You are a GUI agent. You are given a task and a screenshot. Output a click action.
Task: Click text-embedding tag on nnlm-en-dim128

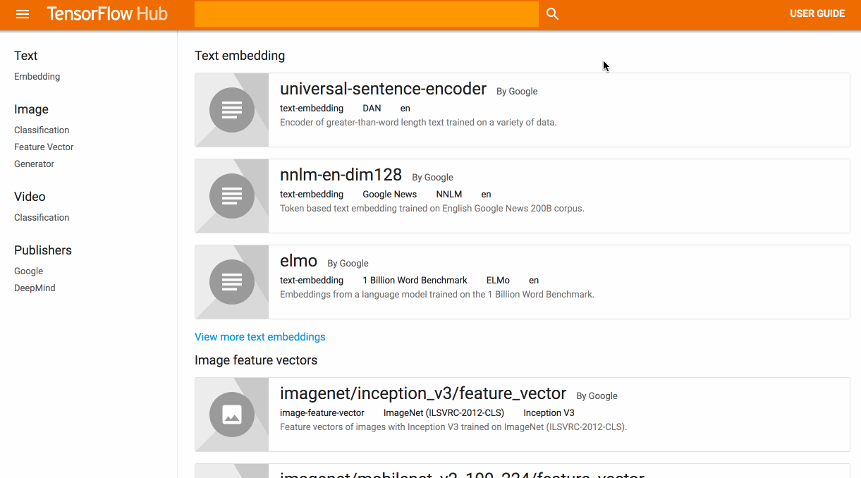pos(312,194)
